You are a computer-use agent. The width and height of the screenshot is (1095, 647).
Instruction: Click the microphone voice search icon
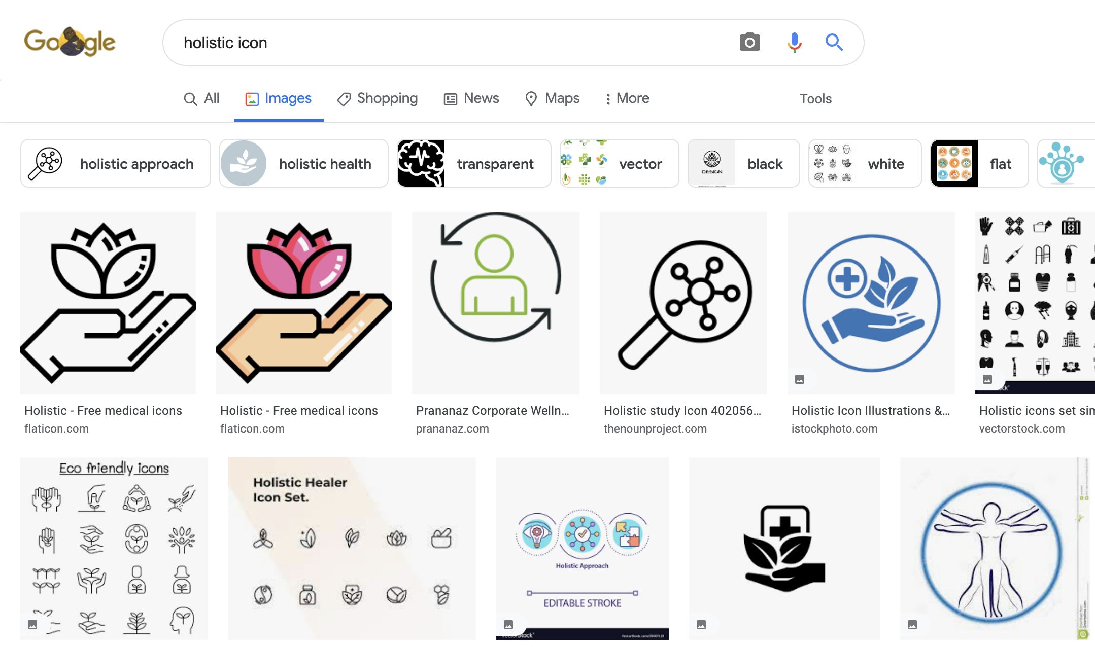794,43
